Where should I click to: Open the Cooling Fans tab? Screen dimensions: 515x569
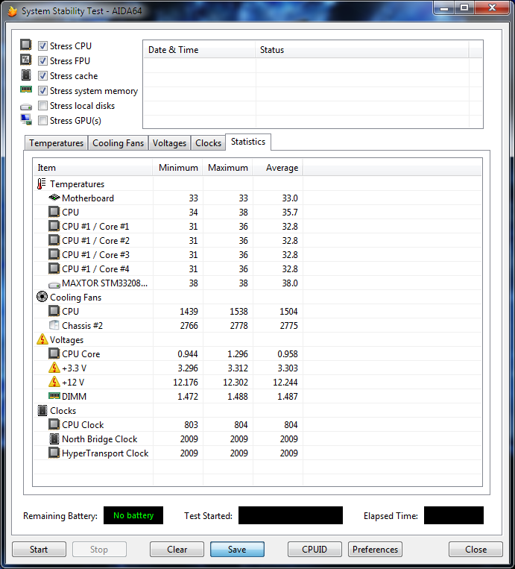[118, 143]
